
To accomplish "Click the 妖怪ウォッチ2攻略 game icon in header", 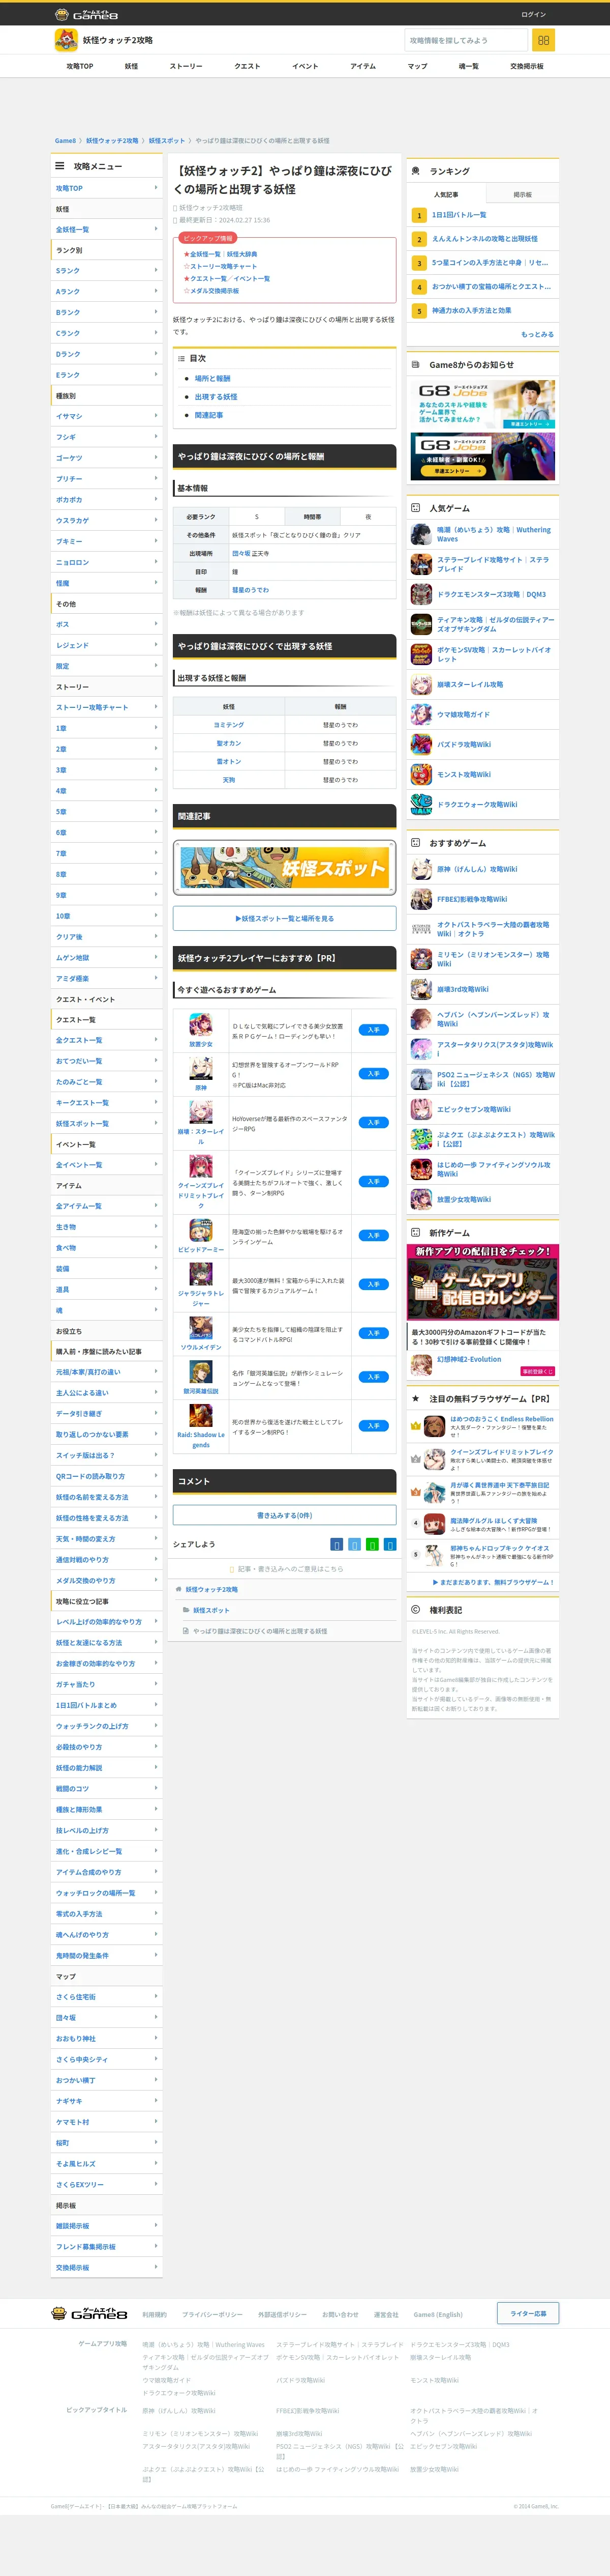I will point(66,40).
